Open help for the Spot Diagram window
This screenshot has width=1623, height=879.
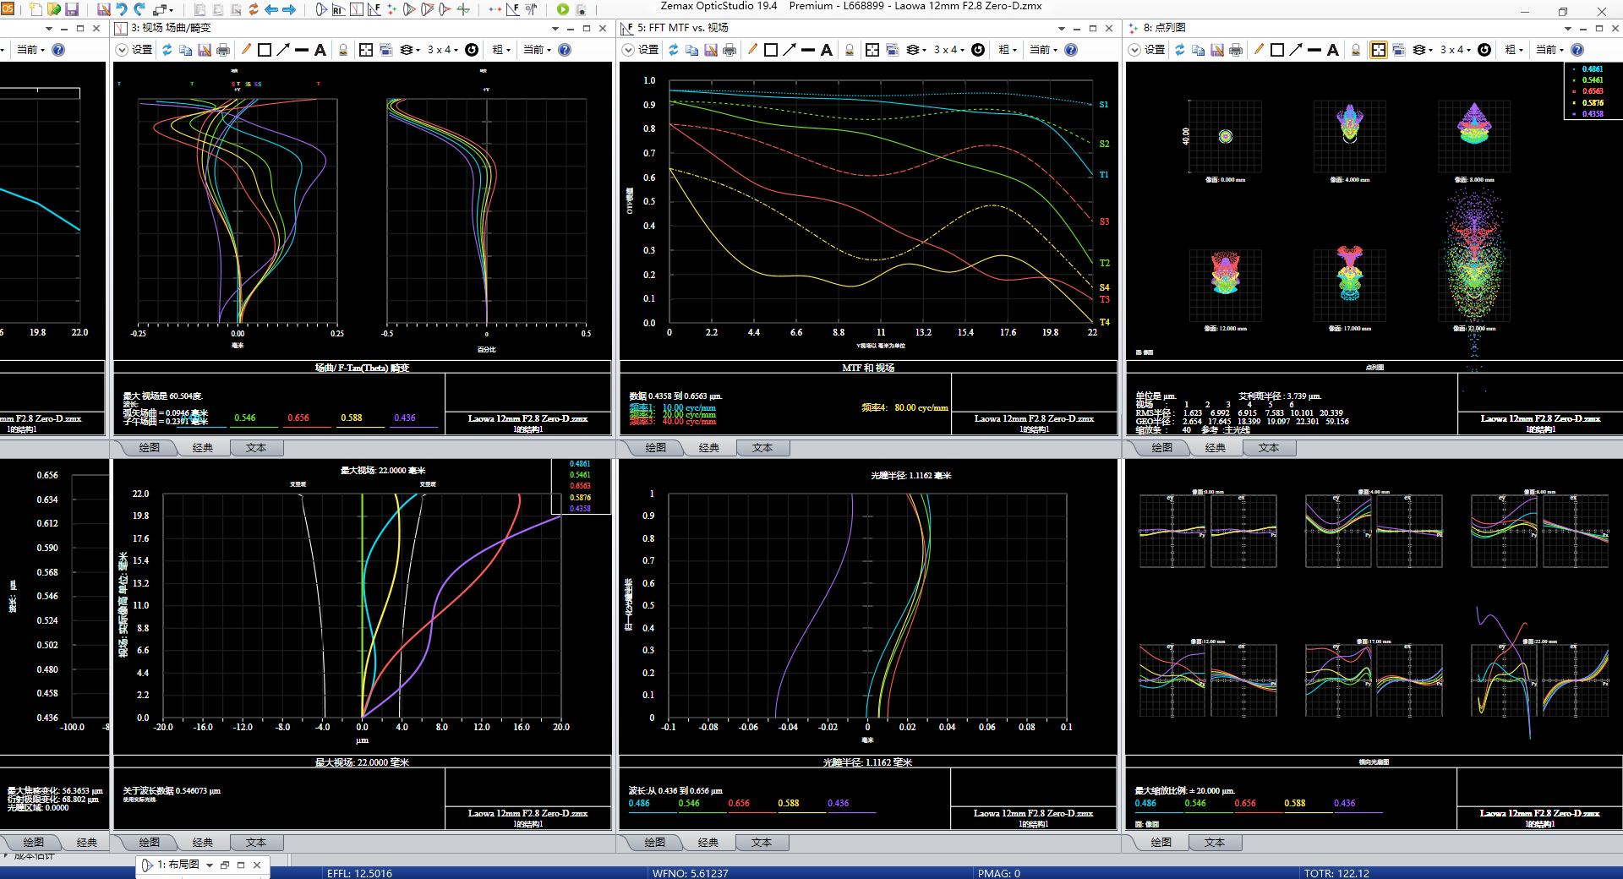pos(1577,50)
